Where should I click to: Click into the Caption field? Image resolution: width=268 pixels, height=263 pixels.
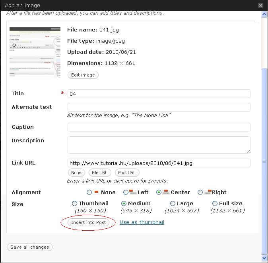159,127
